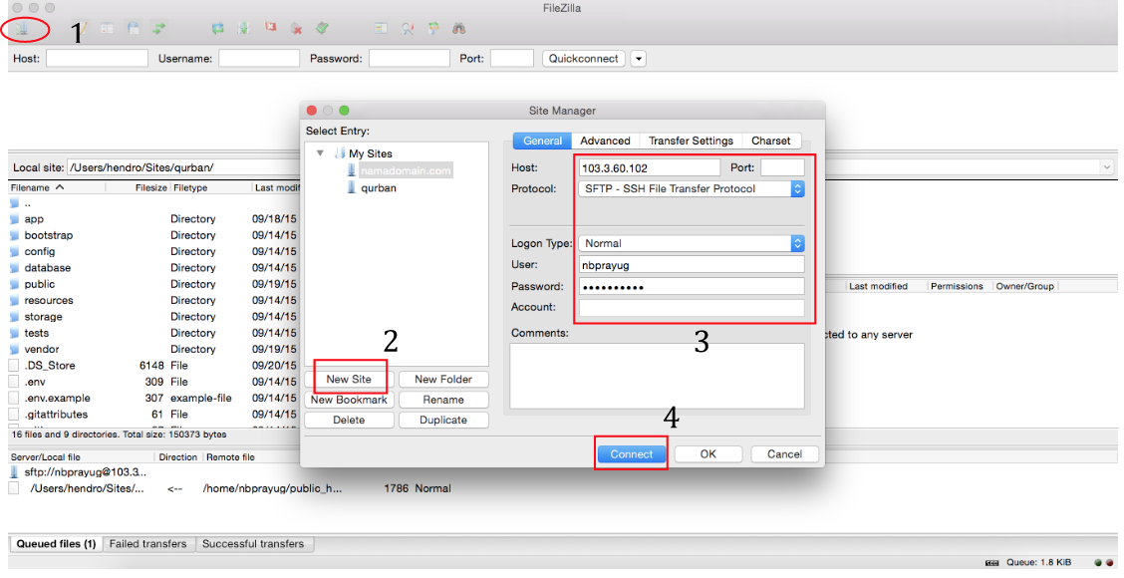Open the Site Manager toolbar icon
The image size is (1124, 578).
(23, 30)
